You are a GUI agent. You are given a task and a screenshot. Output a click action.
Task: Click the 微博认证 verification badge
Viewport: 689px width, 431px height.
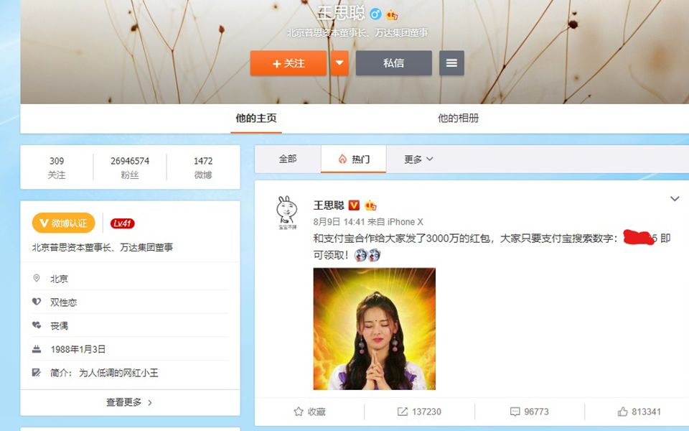(x=64, y=223)
